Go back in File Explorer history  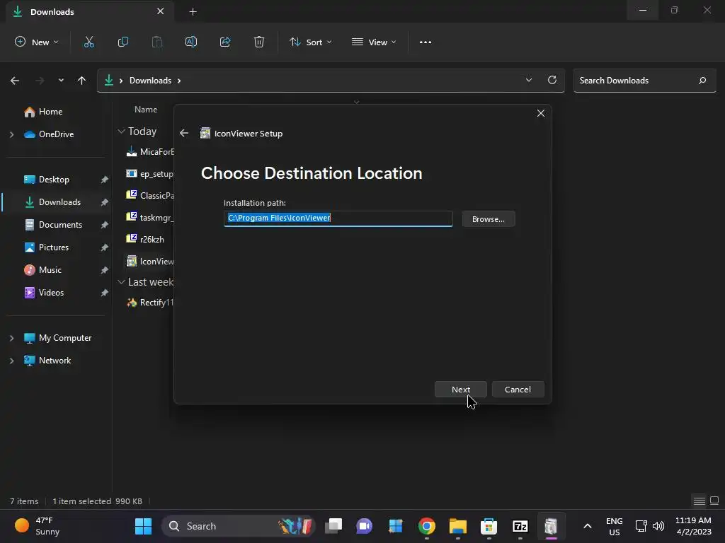(15, 81)
